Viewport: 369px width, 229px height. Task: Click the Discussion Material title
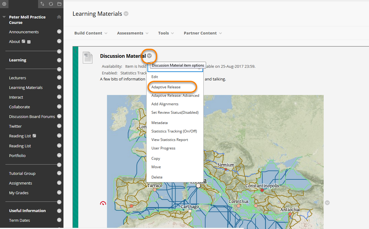point(123,56)
